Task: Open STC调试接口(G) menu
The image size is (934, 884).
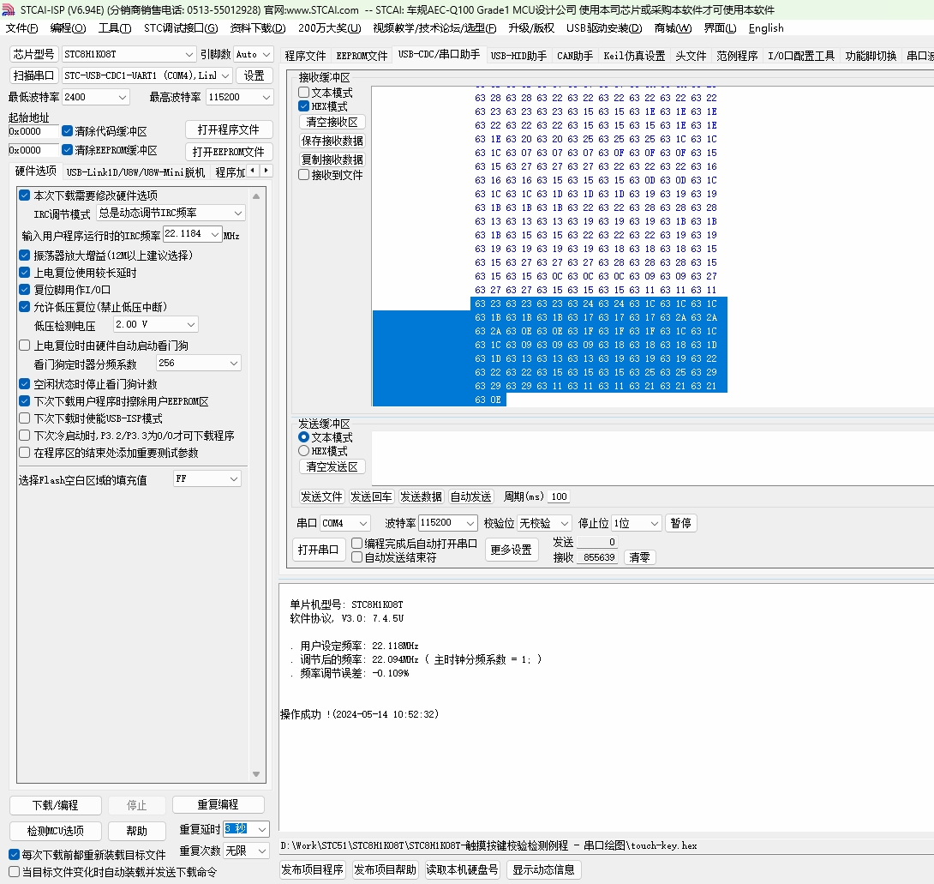Action: 181,28
